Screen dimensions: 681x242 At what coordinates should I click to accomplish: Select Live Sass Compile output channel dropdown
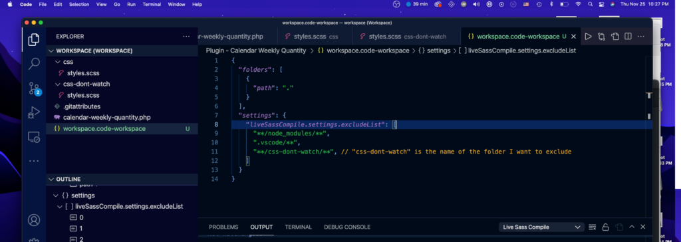tap(541, 227)
